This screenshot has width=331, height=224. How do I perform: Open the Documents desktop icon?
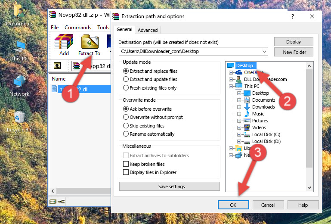point(19,15)
